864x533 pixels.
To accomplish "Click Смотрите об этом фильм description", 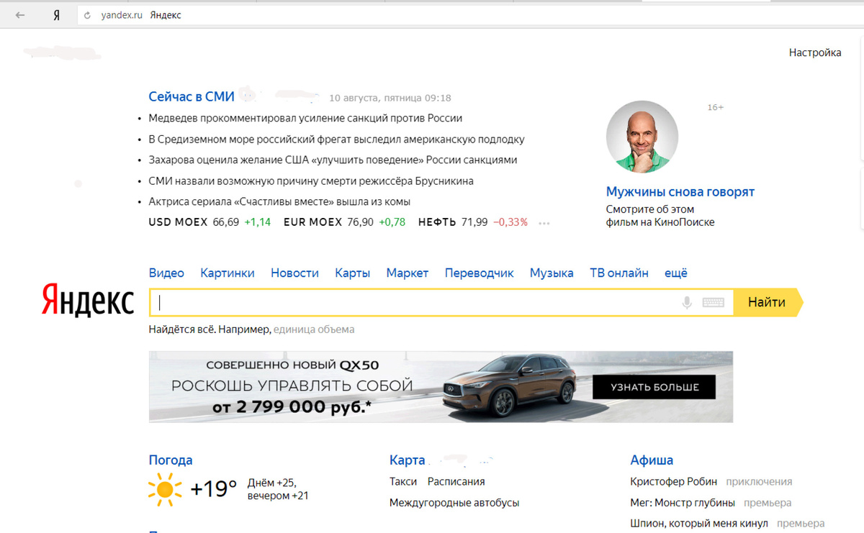I will click(660, 216).
